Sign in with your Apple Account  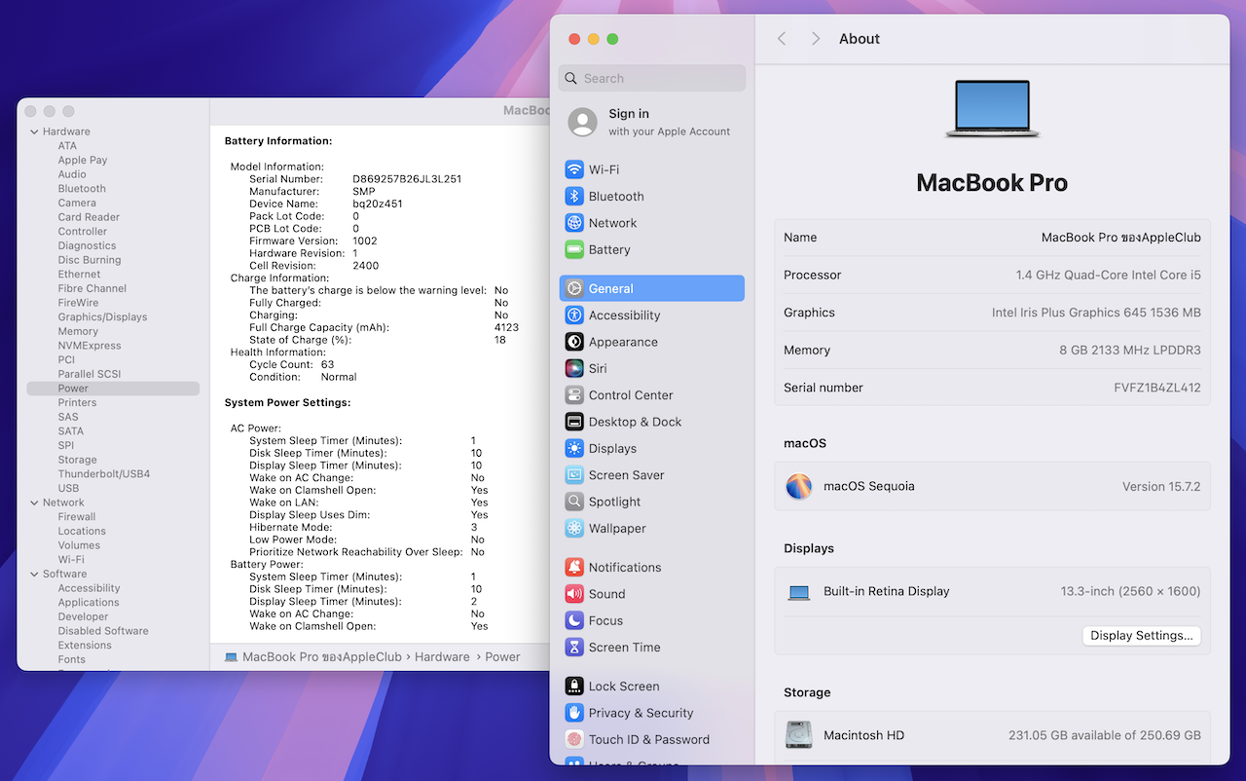coord(650,122)
